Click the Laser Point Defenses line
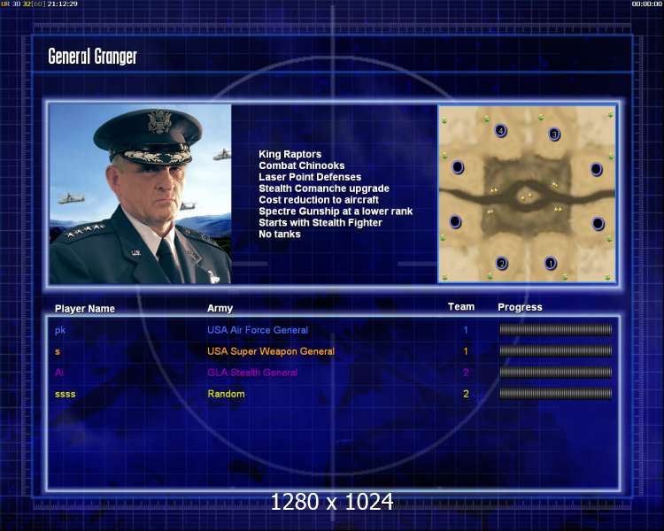This screenshot has height=531, width=664. point(310,177)
